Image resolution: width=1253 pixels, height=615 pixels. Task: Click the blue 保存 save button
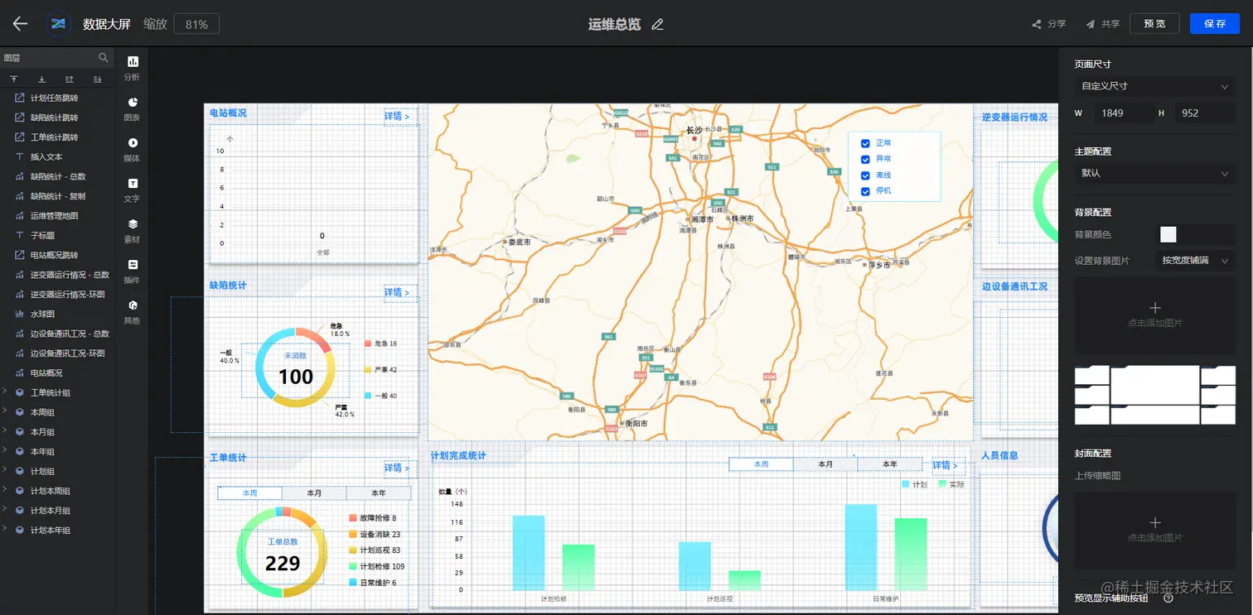tap(1215, 24)
